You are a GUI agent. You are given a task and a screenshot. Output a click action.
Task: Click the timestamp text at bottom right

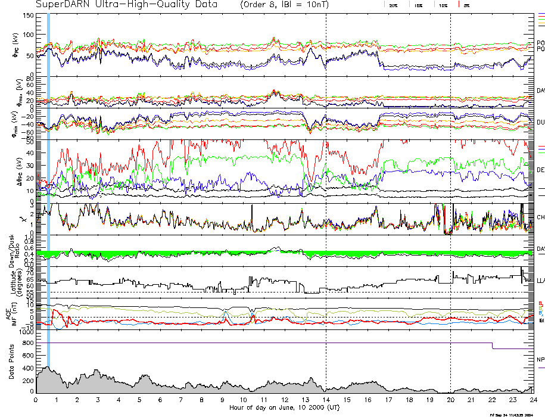pyautogui.click(x=515, y=415)
